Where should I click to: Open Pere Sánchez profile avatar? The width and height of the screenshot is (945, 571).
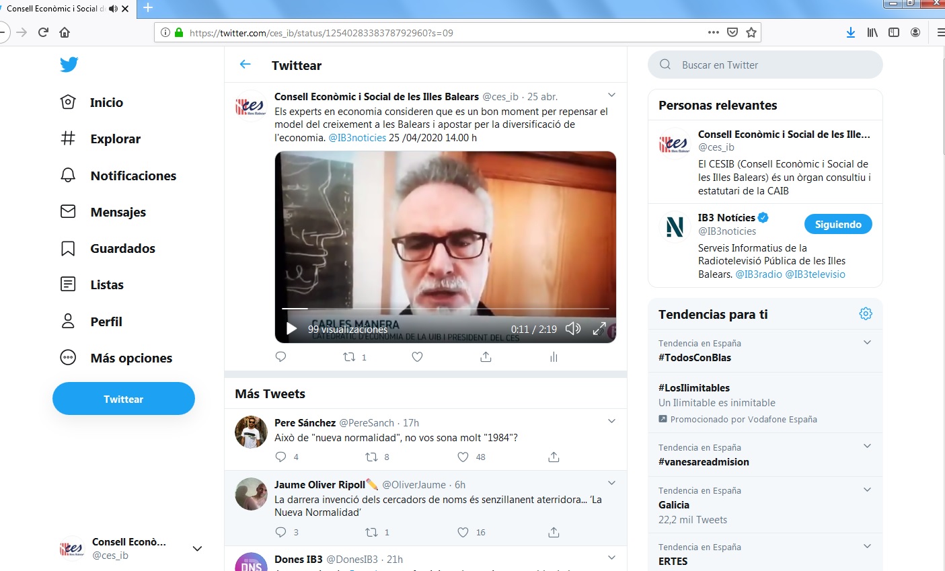[x=251, y=432]
